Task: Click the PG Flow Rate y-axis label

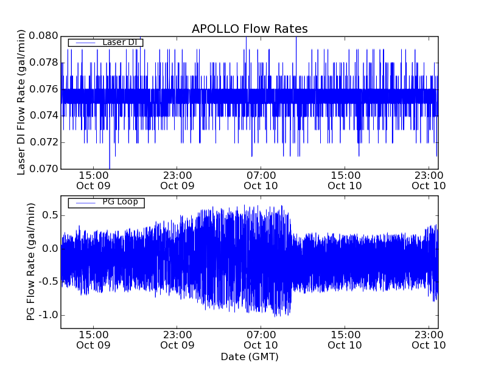Action: [30, 262]
